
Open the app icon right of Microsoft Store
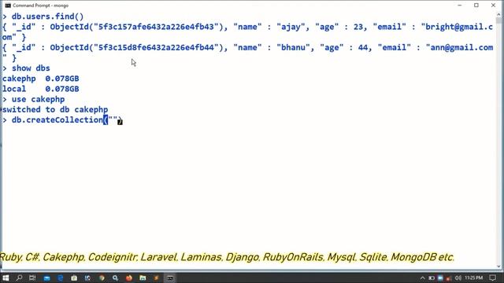pyautogui.click(x=87, y=277)
